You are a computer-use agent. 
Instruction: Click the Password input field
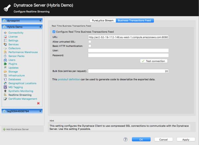[128, 55]
